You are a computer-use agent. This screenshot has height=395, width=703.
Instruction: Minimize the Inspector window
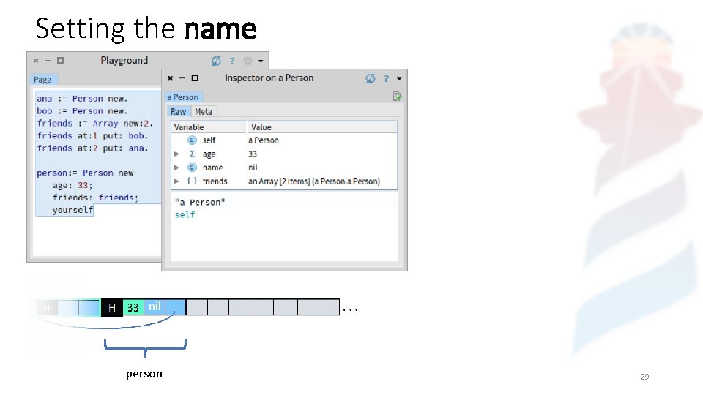[182, 78]
